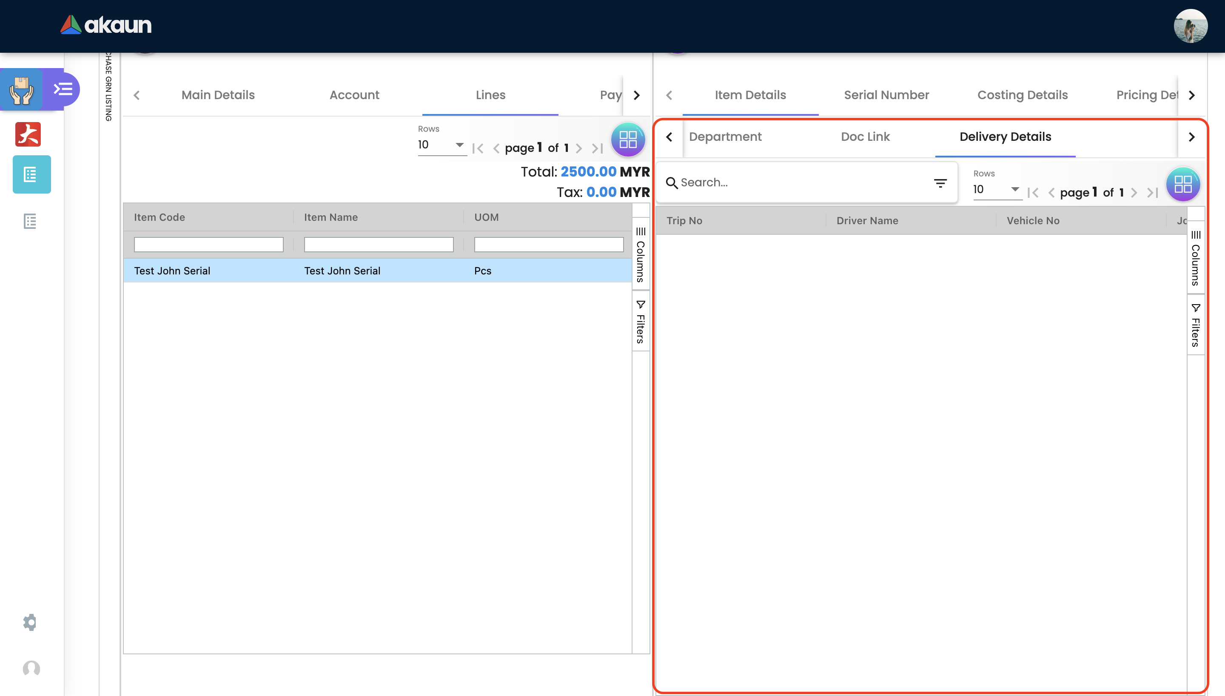Toggle Columns panel in Delivery Details grid
1225x696 pixels.
pos(1195,258)
